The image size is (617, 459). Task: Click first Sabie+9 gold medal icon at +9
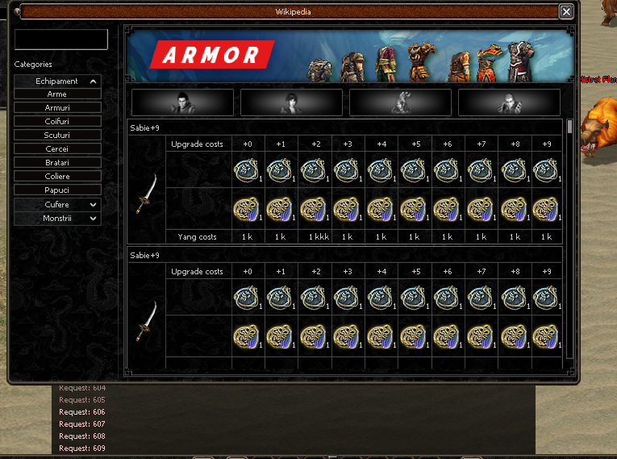click(546, 209)
